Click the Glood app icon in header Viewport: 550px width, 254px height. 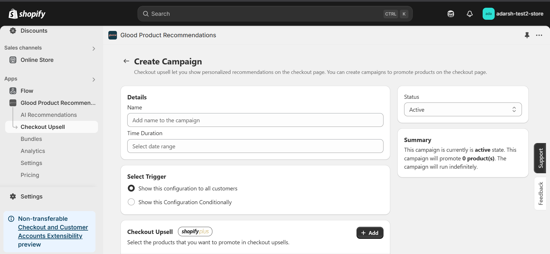(113, 35)
